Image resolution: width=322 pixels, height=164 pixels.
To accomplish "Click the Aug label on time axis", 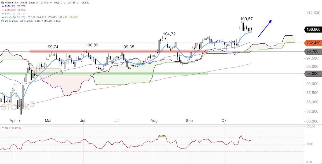I will 154,121.
